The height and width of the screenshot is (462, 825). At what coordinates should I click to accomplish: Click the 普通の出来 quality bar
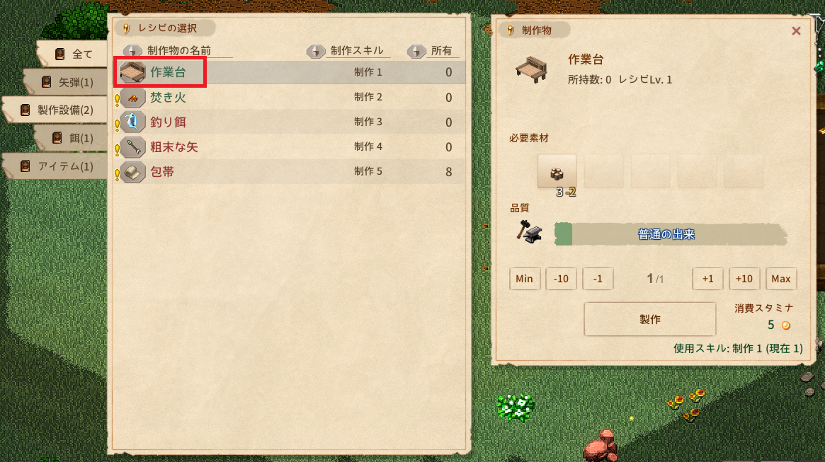[x=671, y=234]
